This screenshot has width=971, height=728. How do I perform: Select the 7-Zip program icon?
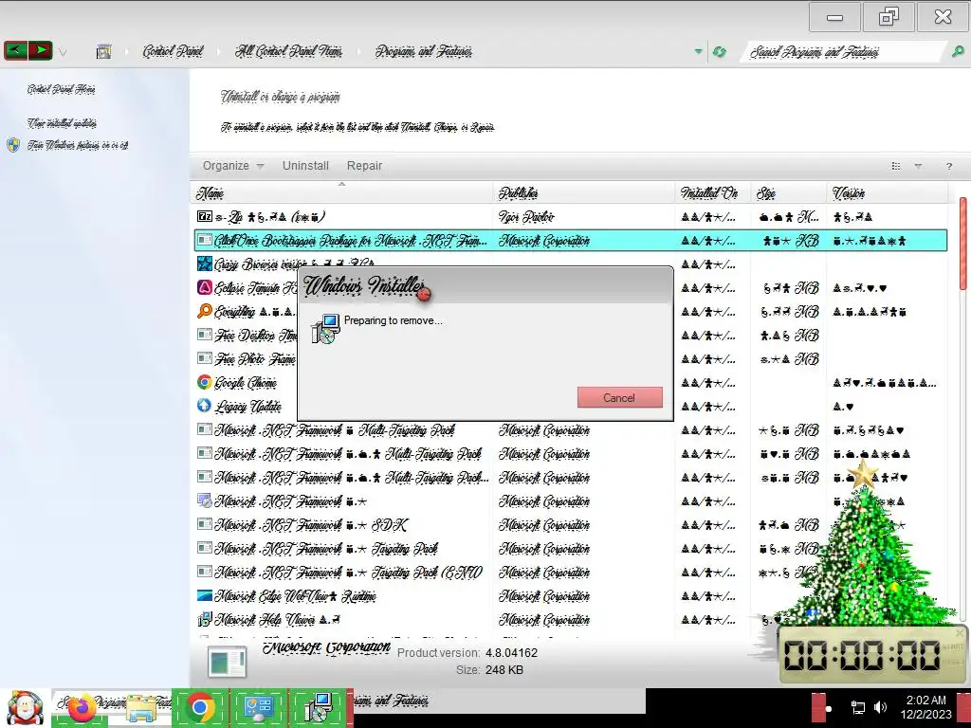pyautogui.click(x=205, y=216)
